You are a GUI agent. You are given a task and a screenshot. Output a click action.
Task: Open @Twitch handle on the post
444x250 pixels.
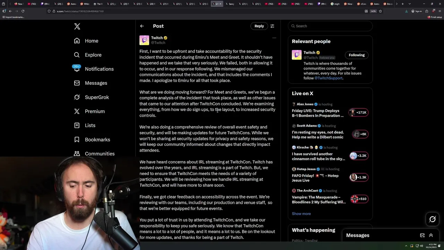158,43
